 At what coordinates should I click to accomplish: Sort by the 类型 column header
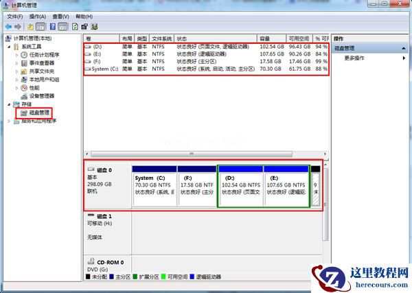pyautogui.click(x=142, y=38)
